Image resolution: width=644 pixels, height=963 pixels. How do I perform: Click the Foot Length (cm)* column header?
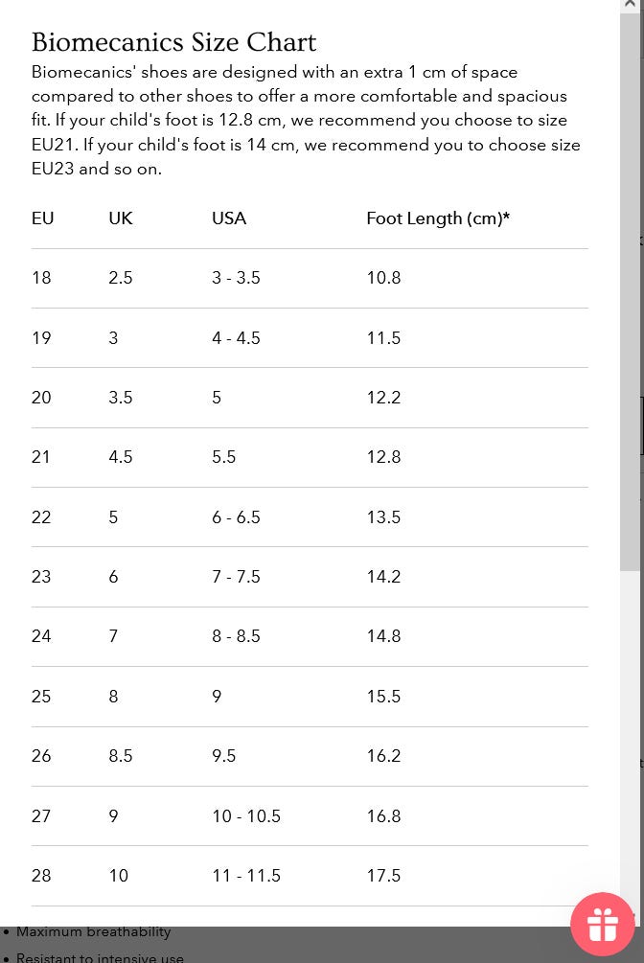point(437,218)
